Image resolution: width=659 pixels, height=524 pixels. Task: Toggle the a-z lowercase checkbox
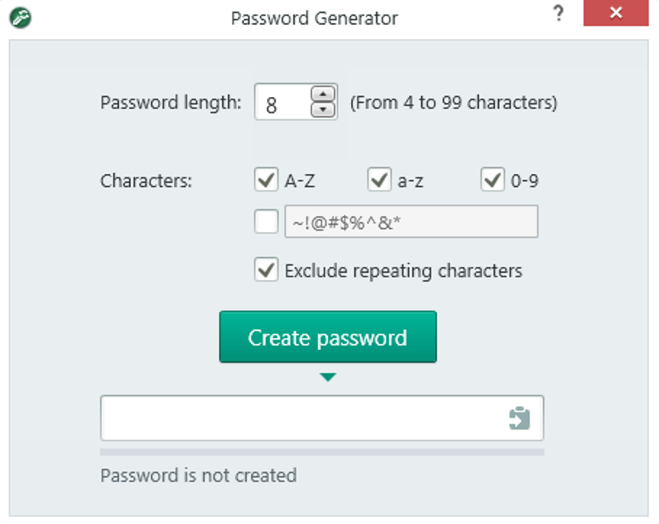tap(379, 180)
